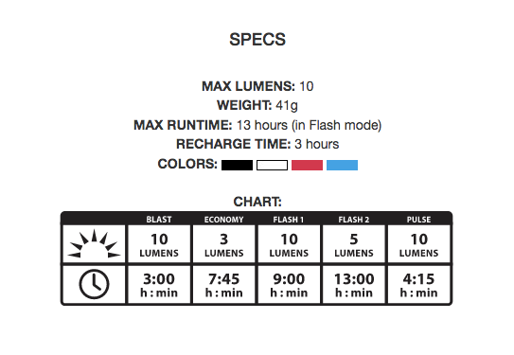Image resolution: width=514 pixels, height=355 pixels.
Task: Click the PULSE column header
Action: point(419,220)
